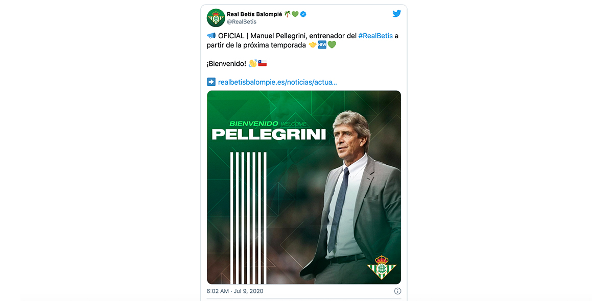Click the @RealBetis handle

(242, 22)
